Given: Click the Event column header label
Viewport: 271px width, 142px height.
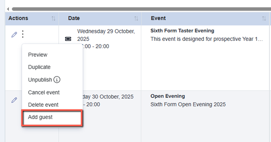Looking at the screenshot, I should click(x=158, y=18).
